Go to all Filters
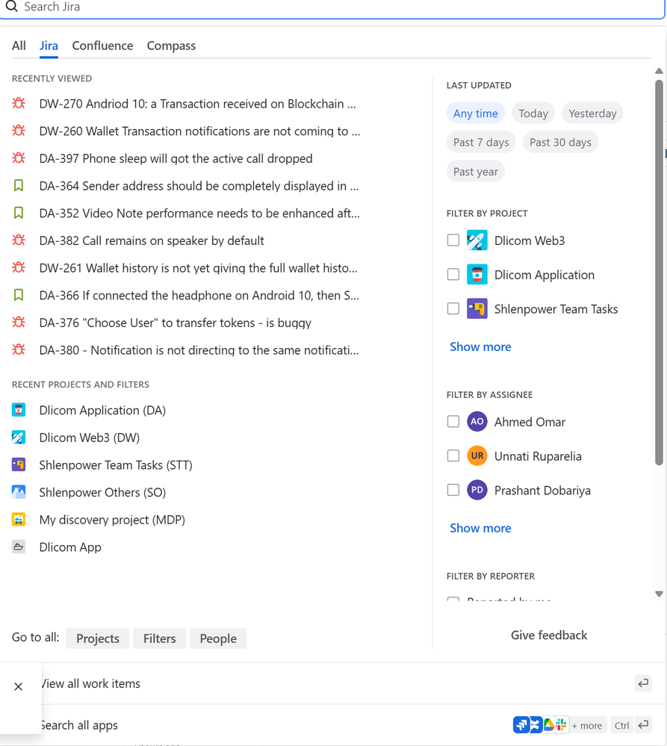The width and height of the screenshot is (667, 746). tap(159, 638)
